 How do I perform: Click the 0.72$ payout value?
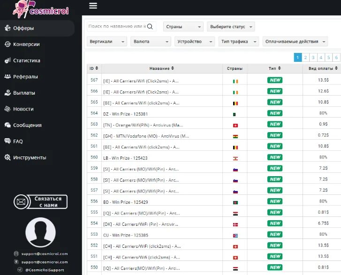point(323,135)
